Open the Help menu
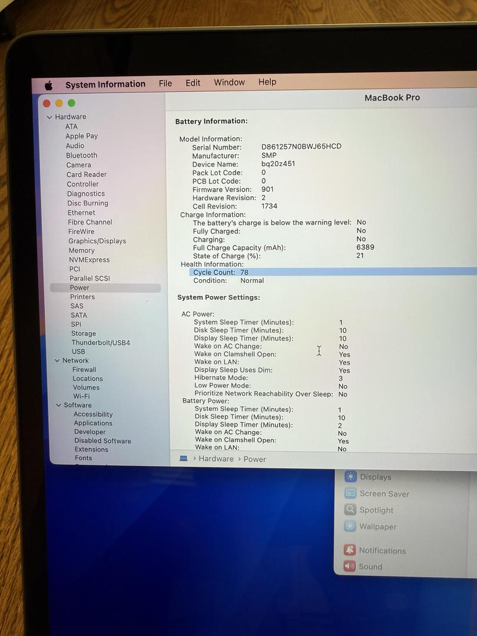477x636 pixels. point(267,82)
